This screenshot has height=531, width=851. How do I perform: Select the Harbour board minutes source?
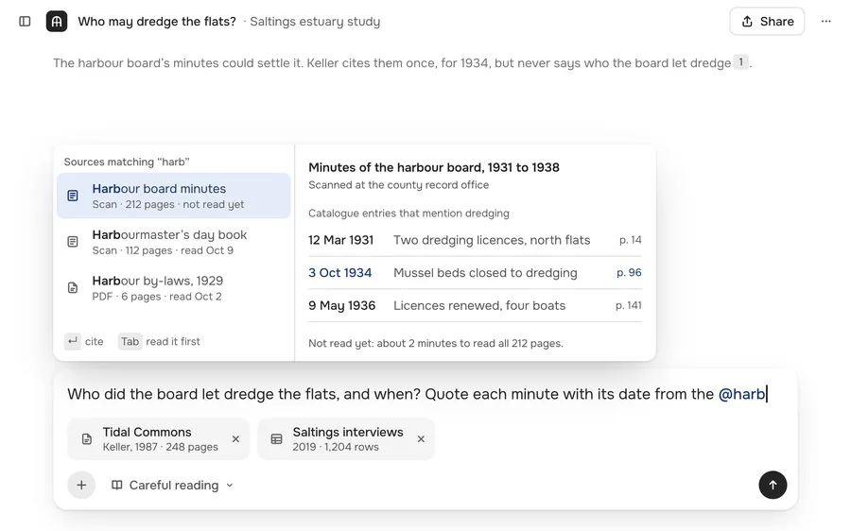[x=174, y=196]
